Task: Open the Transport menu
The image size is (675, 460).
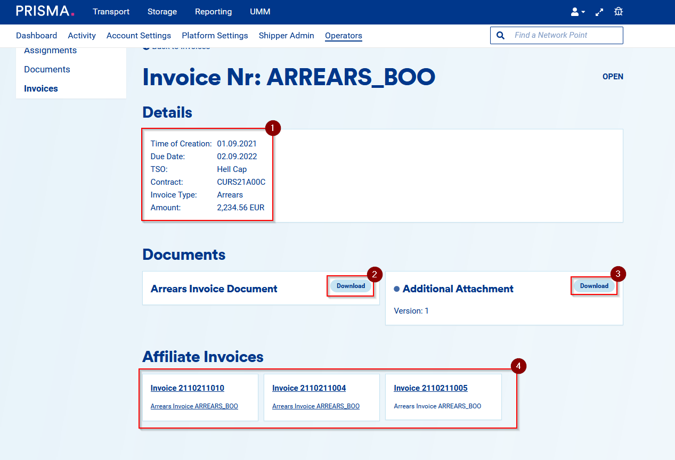Action: pyautogui.click(x=111, y=12)
